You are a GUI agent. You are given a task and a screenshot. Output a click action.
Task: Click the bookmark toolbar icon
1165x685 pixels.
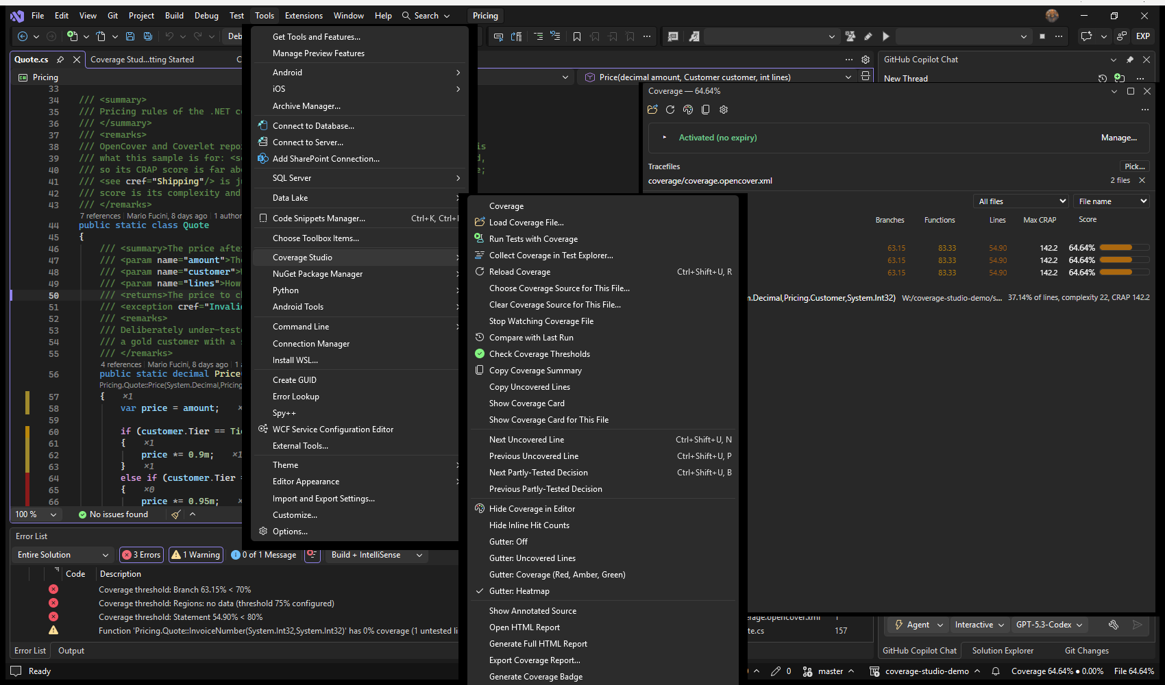click(577, 36)
